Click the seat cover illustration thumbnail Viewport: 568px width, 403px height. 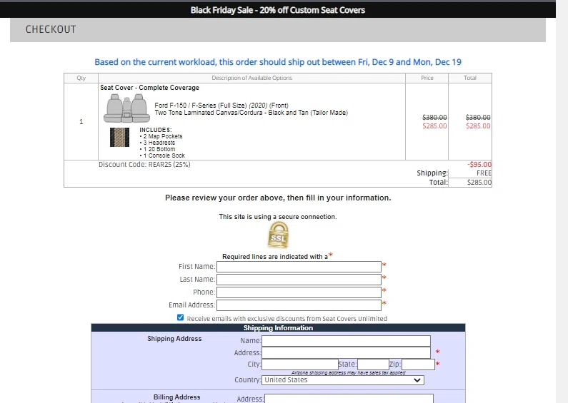(x=126, y=108)
